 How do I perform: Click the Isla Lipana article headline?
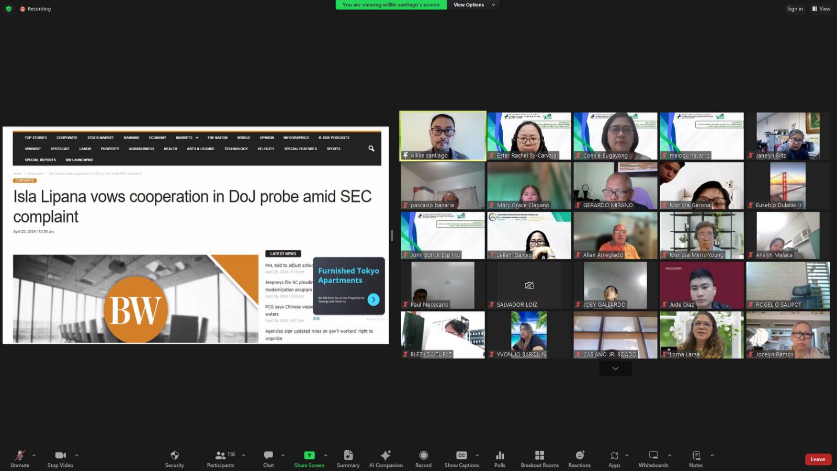(x=192, y=206)
